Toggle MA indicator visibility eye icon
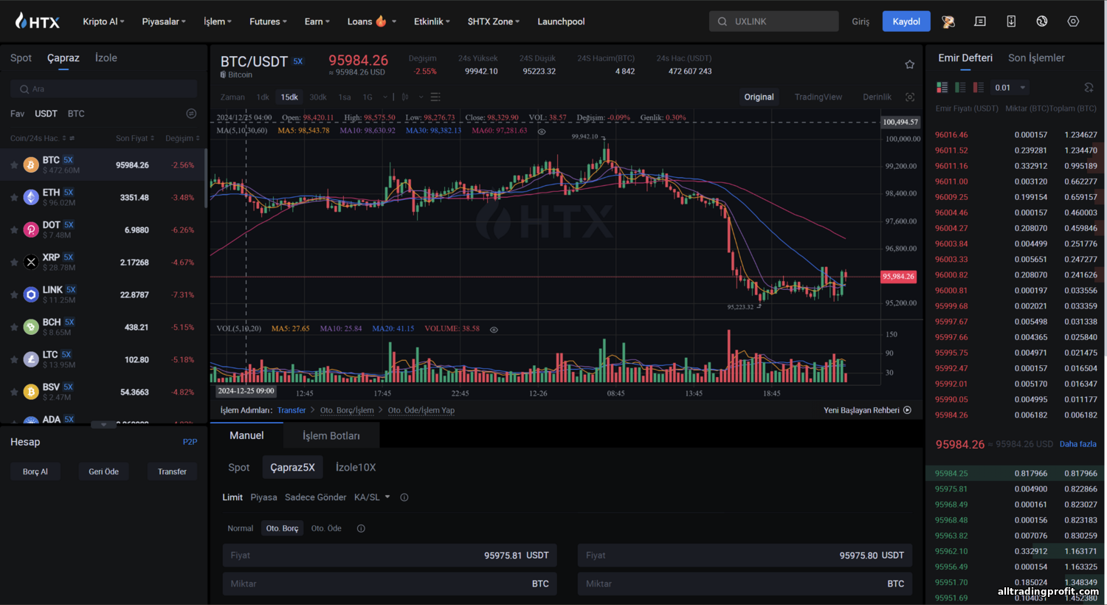1107x605 pixels. [x=542, y=131]
